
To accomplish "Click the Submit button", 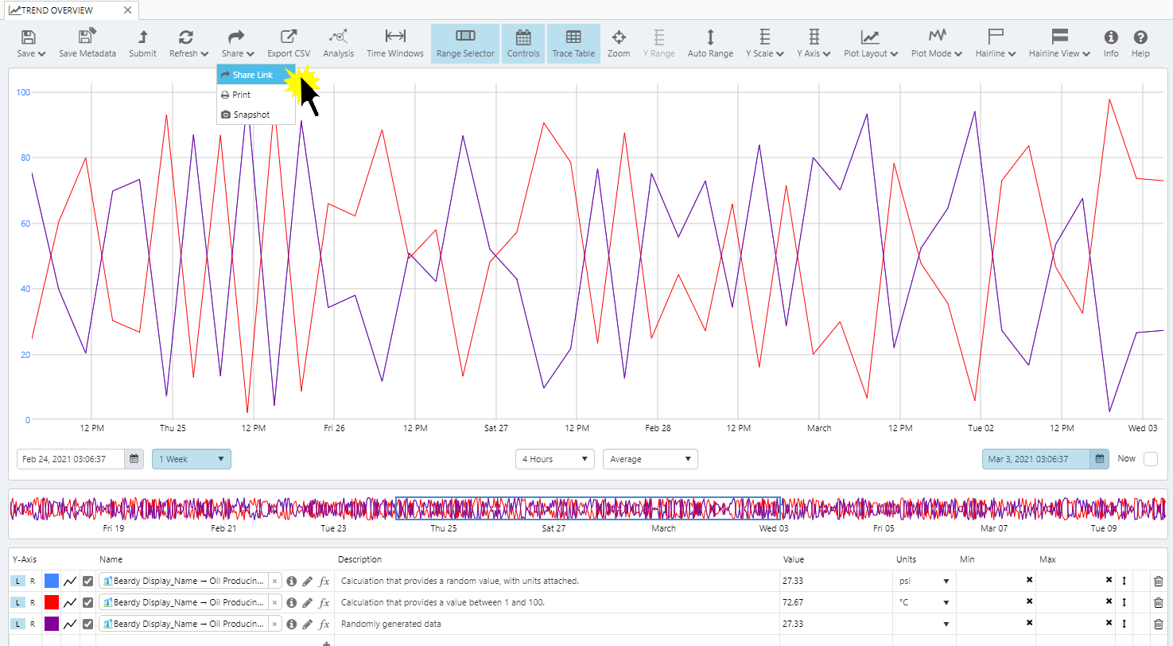I will pyautogui.click(x=142, y=44).
